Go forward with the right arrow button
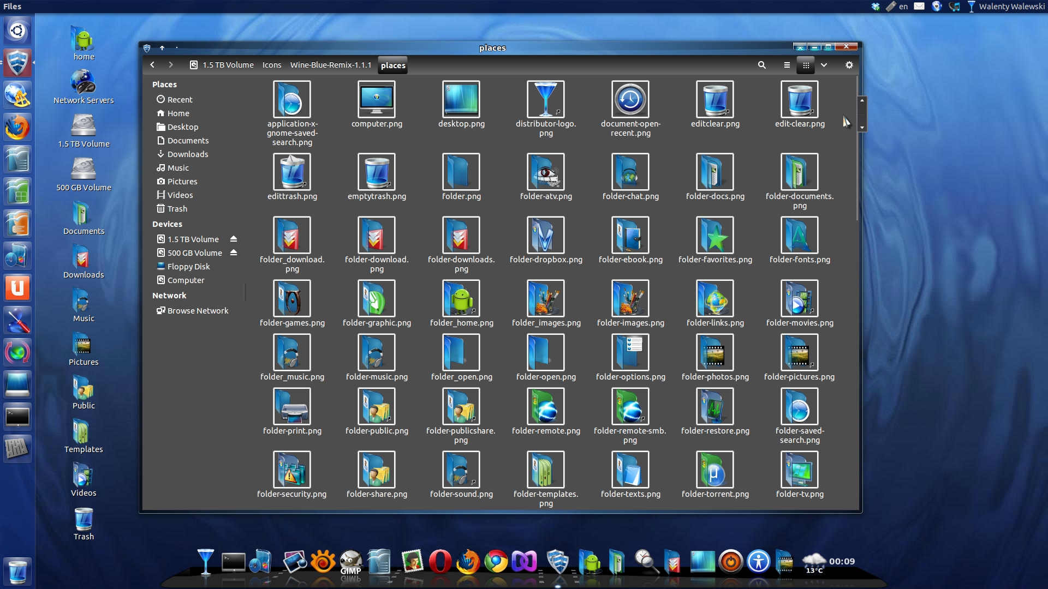Screen dimensions: 1048x589 pyautogui.click(x=171, y=65)
